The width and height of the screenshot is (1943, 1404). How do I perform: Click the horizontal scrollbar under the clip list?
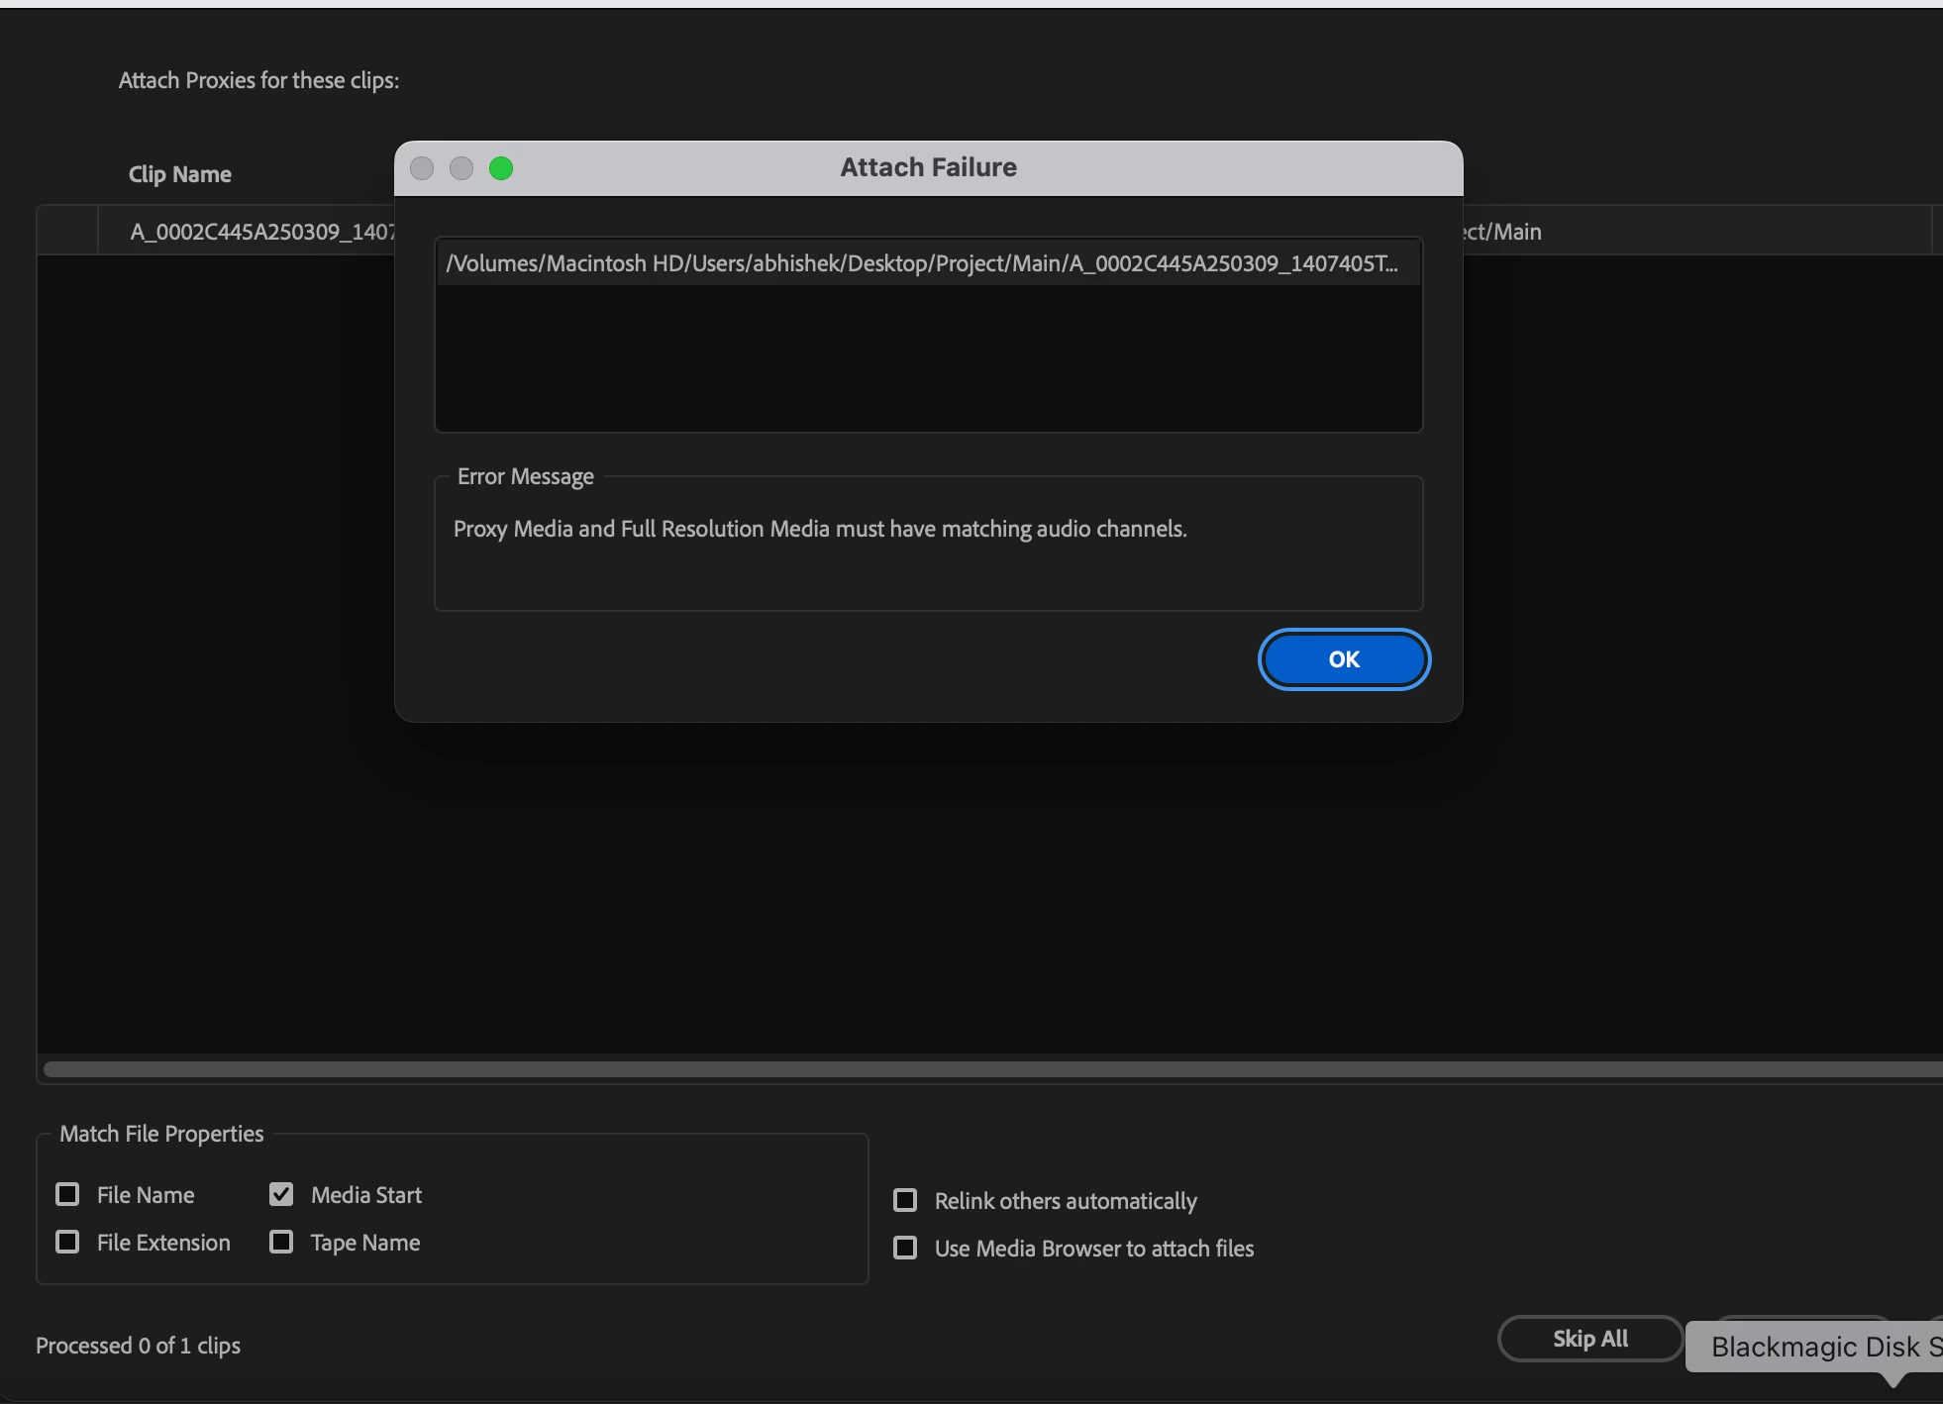tap(993, 1069)
